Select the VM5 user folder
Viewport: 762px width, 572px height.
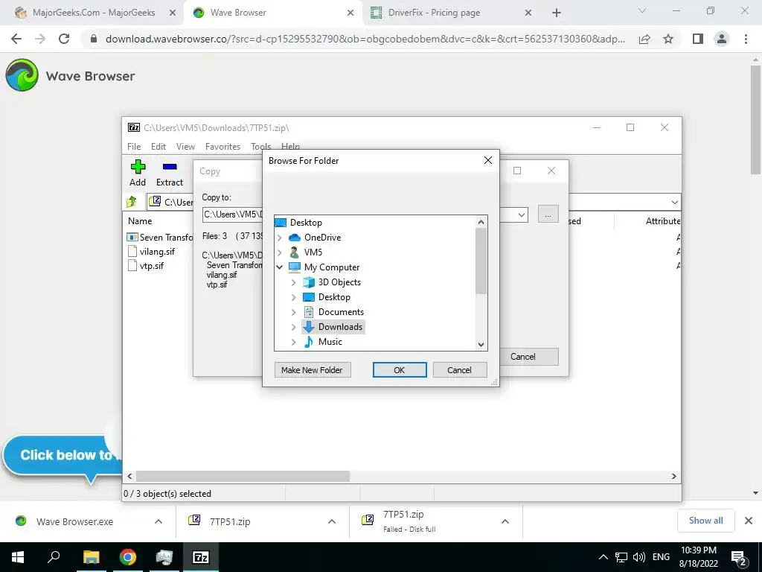pos(313,252)
